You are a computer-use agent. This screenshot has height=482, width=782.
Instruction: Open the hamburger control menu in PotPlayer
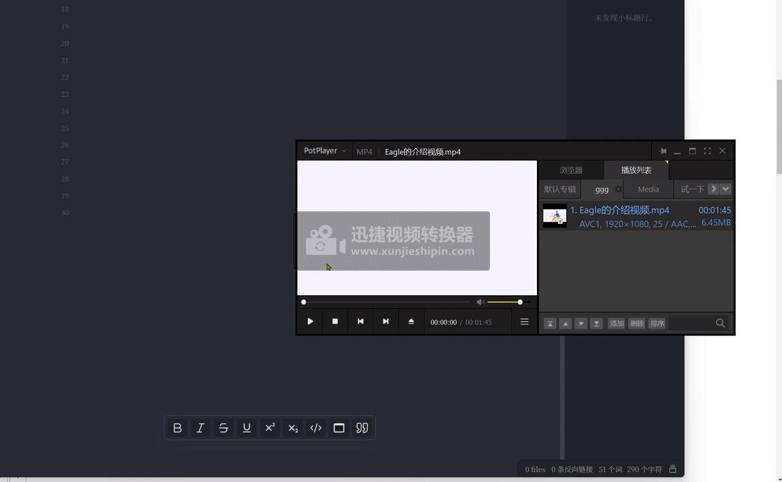pos(524,322)
